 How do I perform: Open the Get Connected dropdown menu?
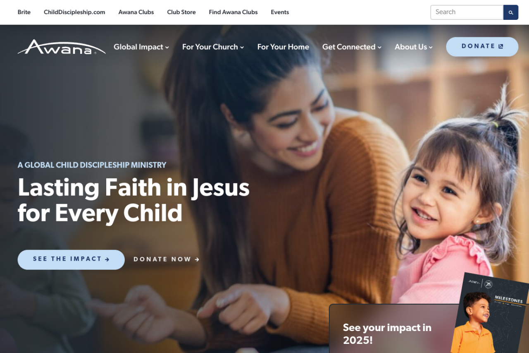pyautogui.click(x=352, y=47)
